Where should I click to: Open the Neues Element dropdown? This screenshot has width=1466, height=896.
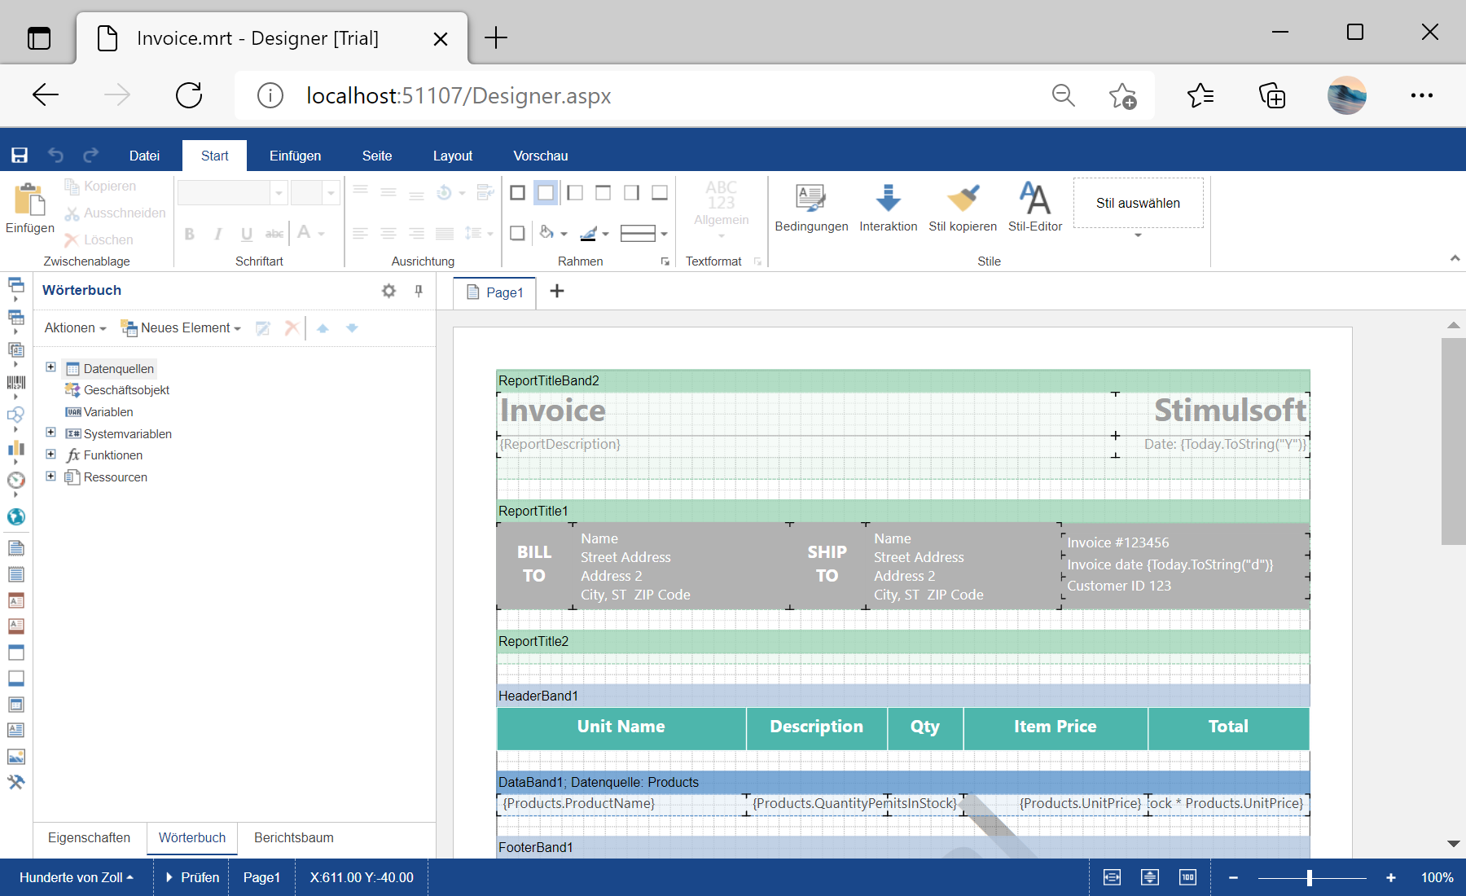(181, 328)
